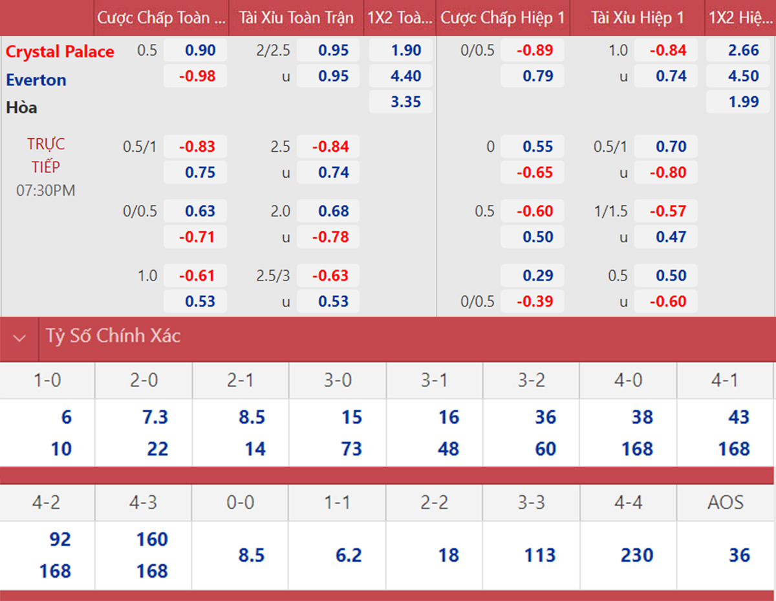Image resolution: width=776 pixels, height=601 pixels.
Task: Select the Cược Chấp Toàn column header
Action: (162, 17)
